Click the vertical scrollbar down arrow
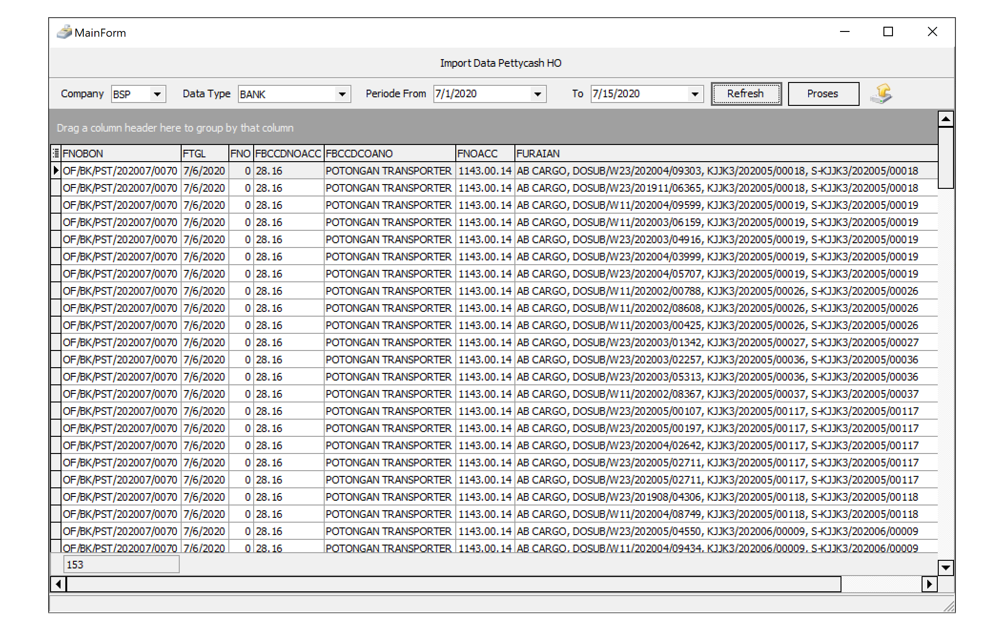Screen dimensions: 1005x639 945,567
